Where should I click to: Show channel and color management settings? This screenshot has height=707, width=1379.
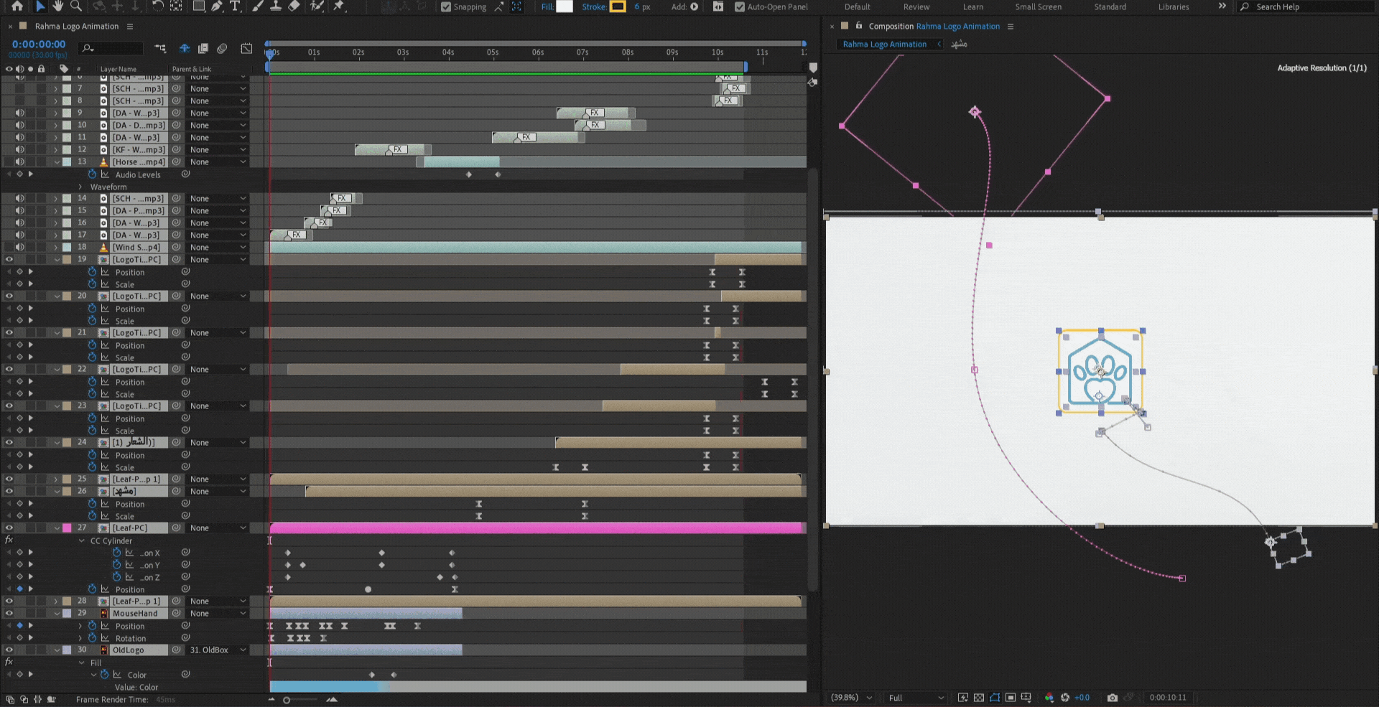pos(1049,697)
